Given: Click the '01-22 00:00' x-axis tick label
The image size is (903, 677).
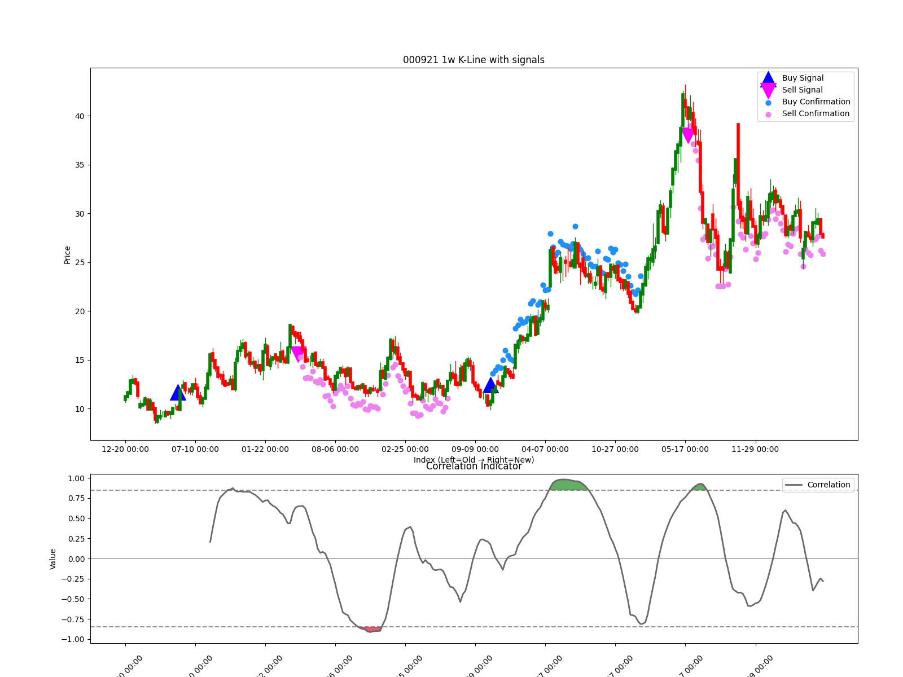Looking at the screenshot, I should [x=265, y=449].
